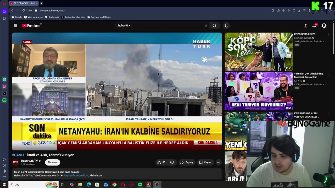Open Yakından Çok Güzelsiniz video title
This screenshot has width=335, height=188.
(308, 75)
